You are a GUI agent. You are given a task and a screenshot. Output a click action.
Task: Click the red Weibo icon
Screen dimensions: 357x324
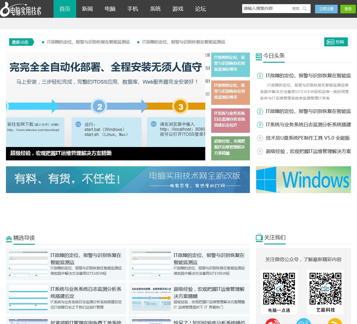click(273, 321)
